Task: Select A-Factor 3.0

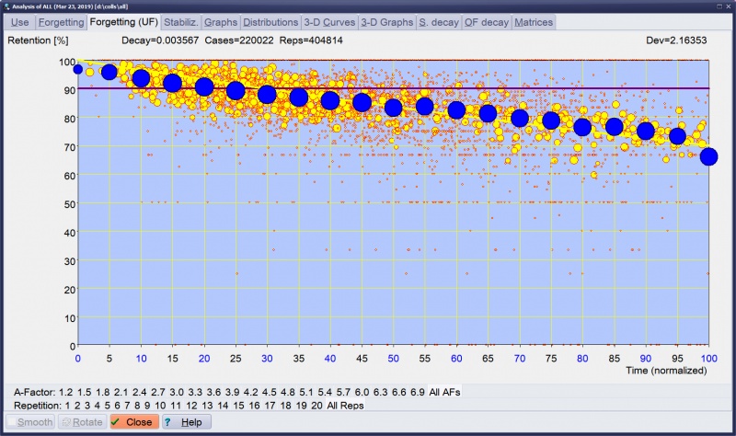Action: coord(177,392)
